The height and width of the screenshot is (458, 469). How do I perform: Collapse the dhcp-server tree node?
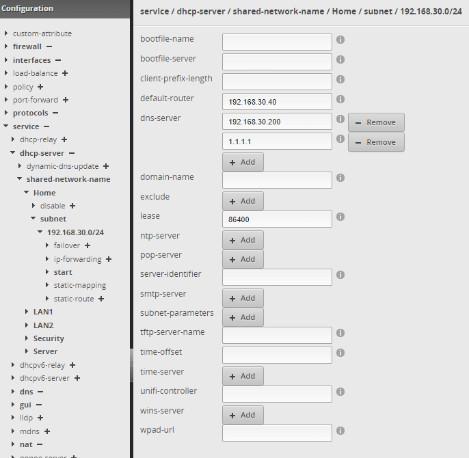click(x=12, y=153)
